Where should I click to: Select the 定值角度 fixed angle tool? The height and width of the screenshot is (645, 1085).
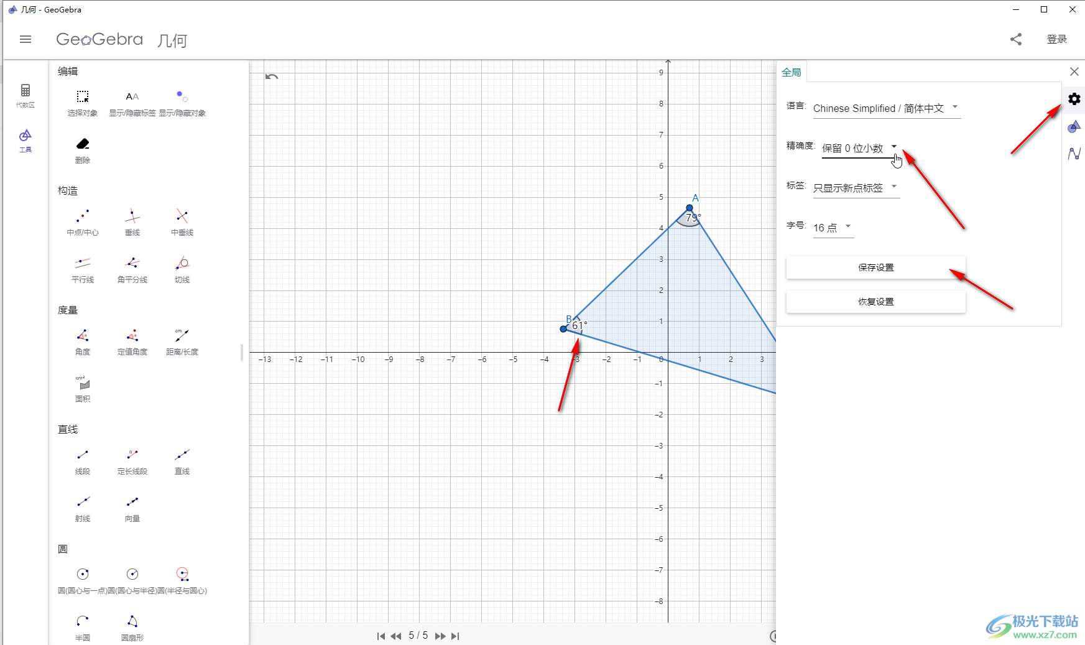pos(132,342)
